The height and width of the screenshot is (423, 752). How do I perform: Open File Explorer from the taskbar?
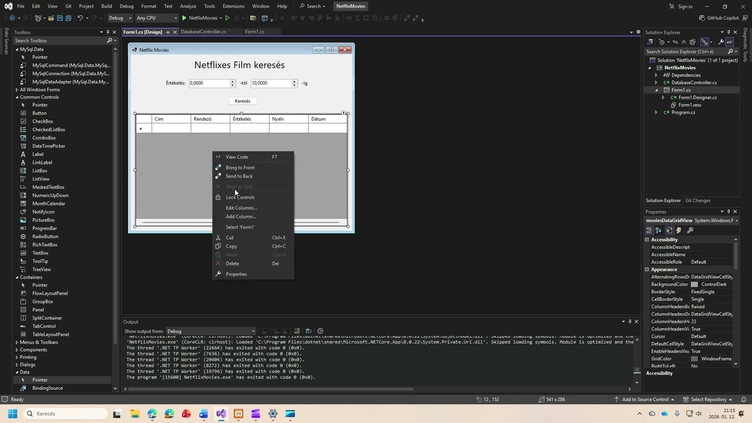pyautogui.click(x=135, y=414)
